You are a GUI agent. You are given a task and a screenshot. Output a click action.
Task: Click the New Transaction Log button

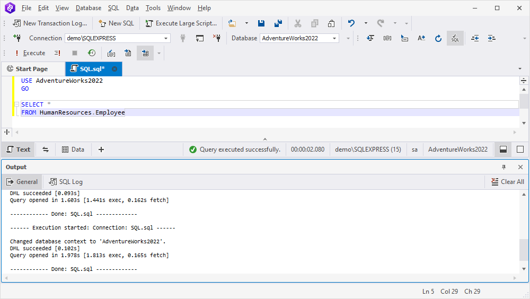point(50,23)
